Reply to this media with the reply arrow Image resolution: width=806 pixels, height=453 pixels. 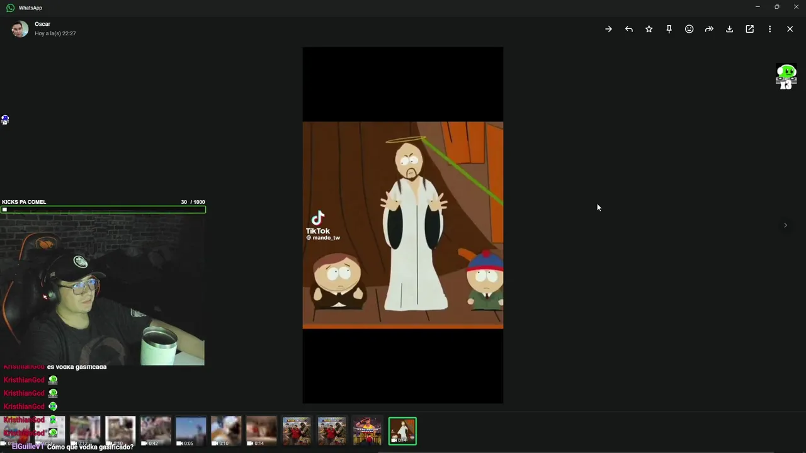coord(628,29)
